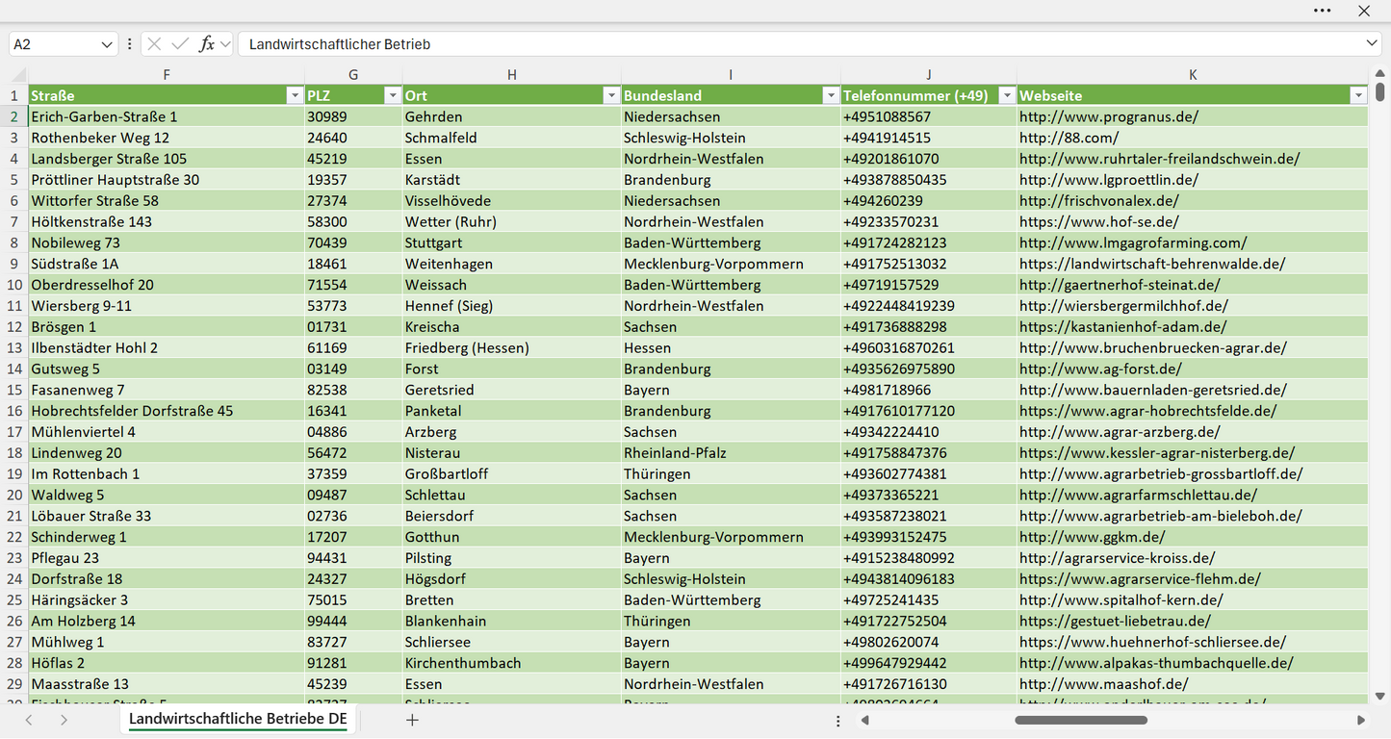This screenshot has width=1391, height=739.
Task: Open the Straße column filter dropdown
Action: pyautogui.click(x=295, y=95)
